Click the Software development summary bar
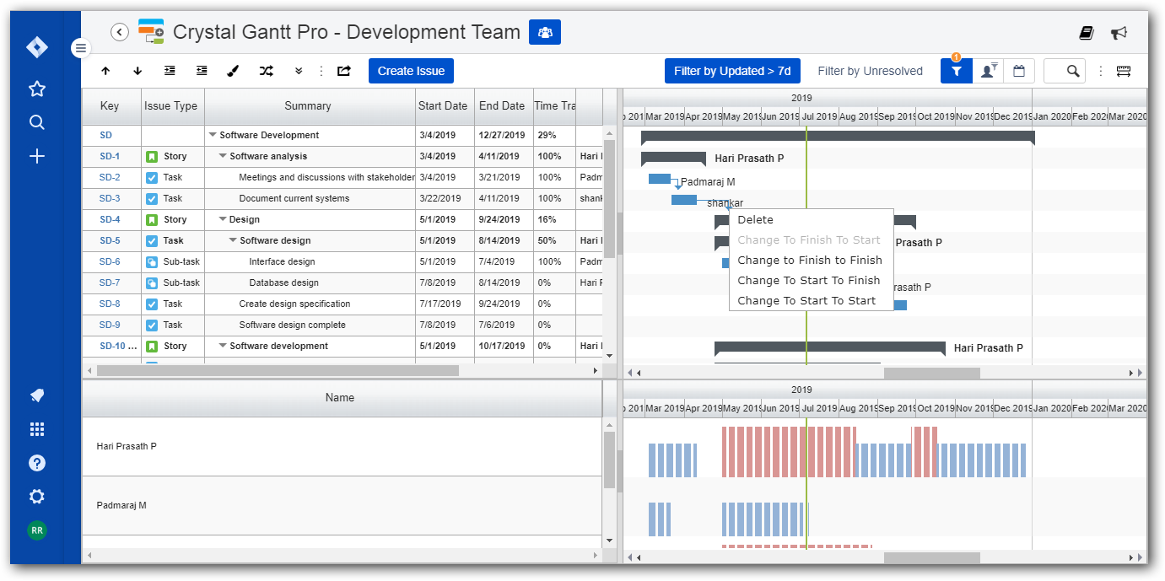1165x581 pixels. coord(829,347)
